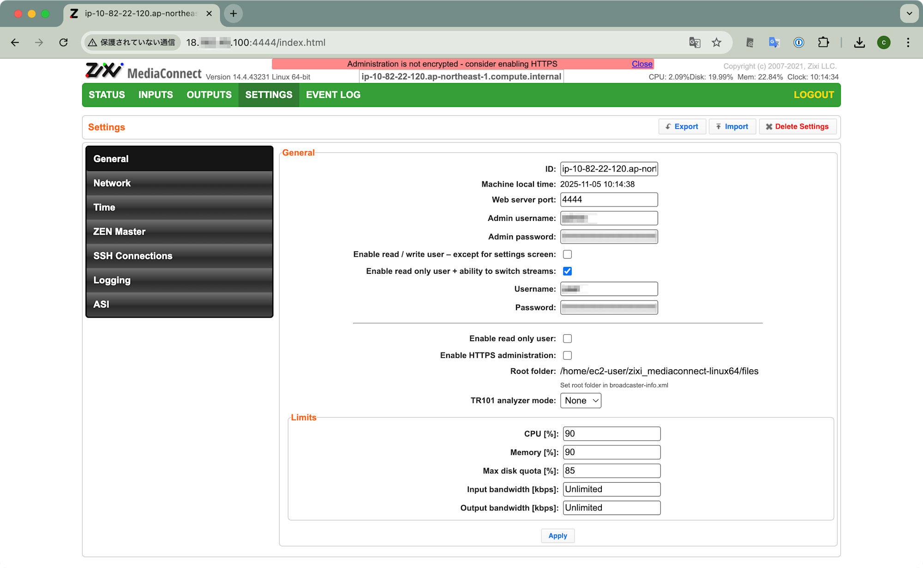The width and height of the screenshot is (923, 568).
Task: Close the HTTPS warning banner
Action: pos(642,64)
